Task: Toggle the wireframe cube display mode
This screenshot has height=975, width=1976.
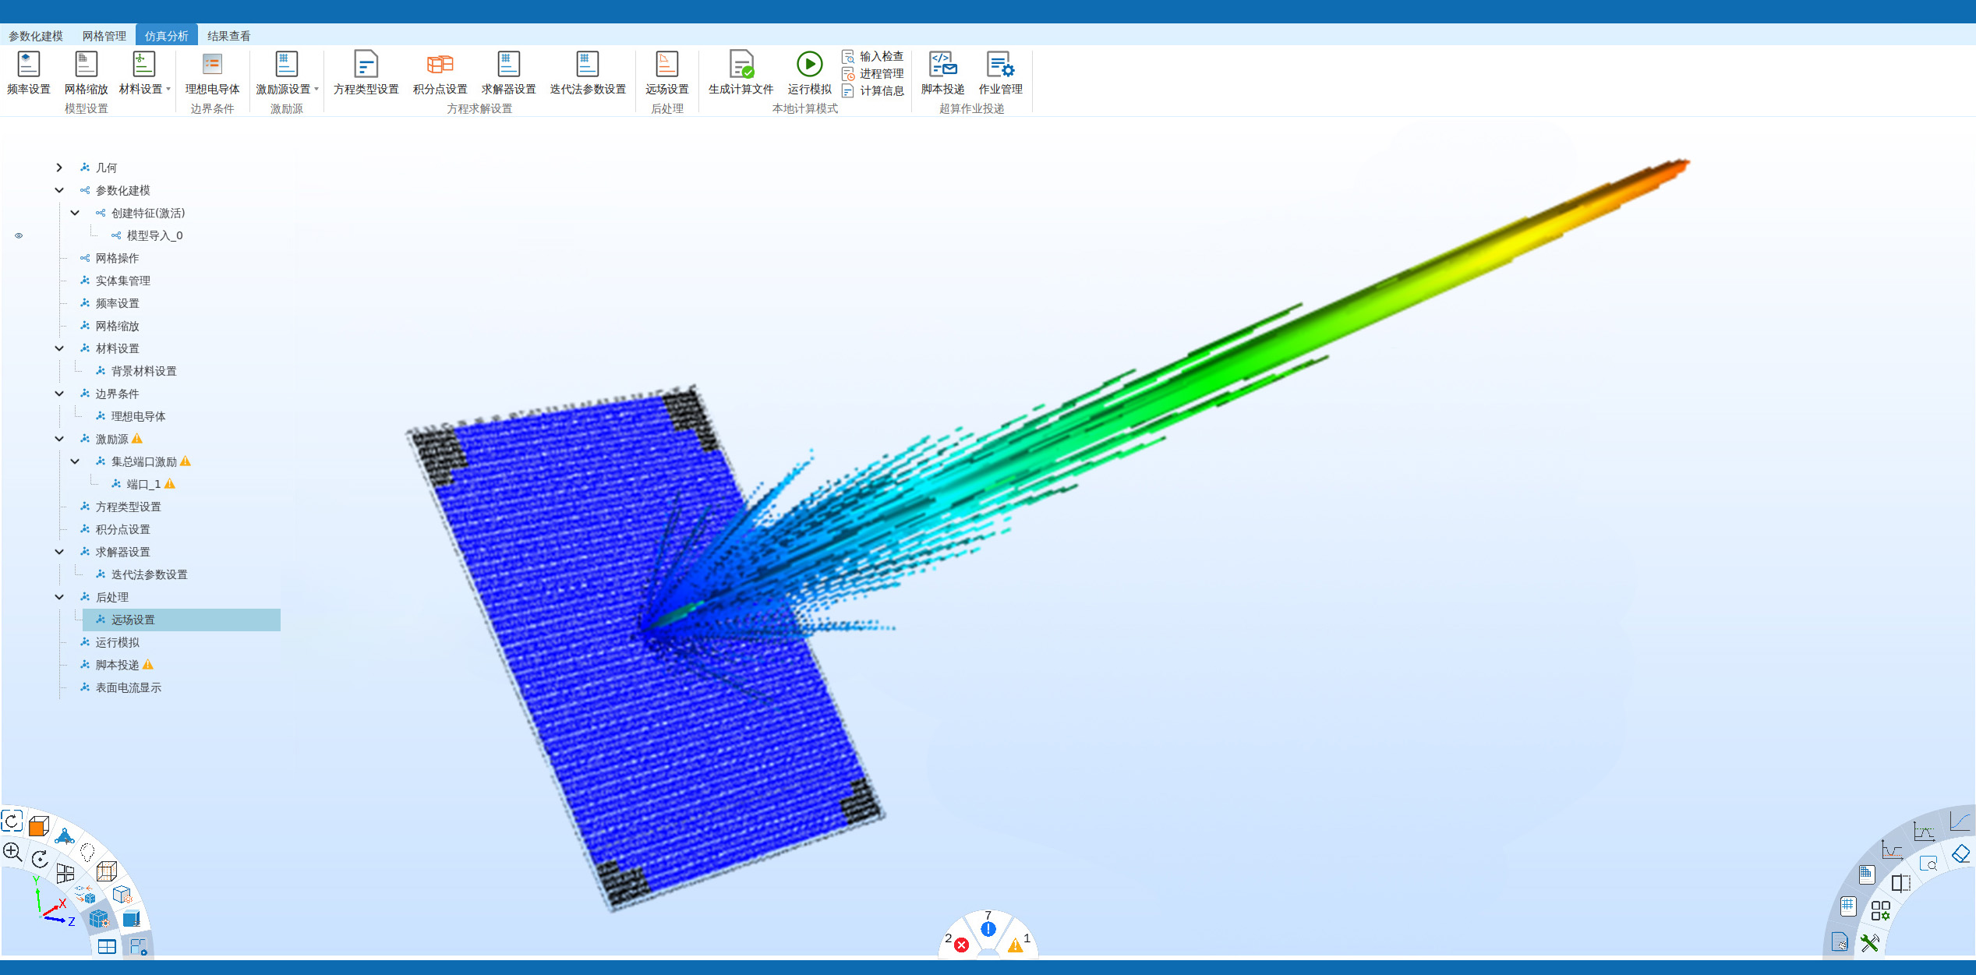Action: (106, 871)
